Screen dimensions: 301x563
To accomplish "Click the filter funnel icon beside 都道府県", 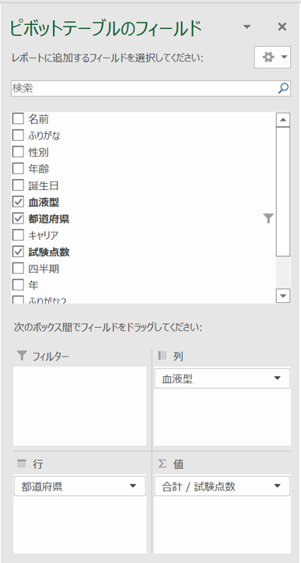I will [268, 218].
